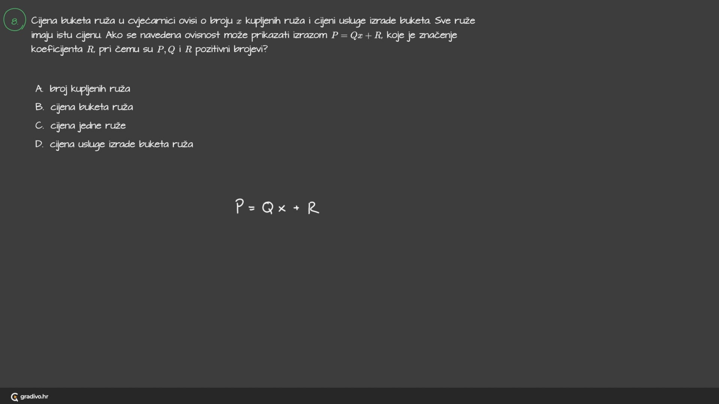Screen dimensions: 719x404
Task: Click the handwritten letter R
Action: click(x=313, y=208)
